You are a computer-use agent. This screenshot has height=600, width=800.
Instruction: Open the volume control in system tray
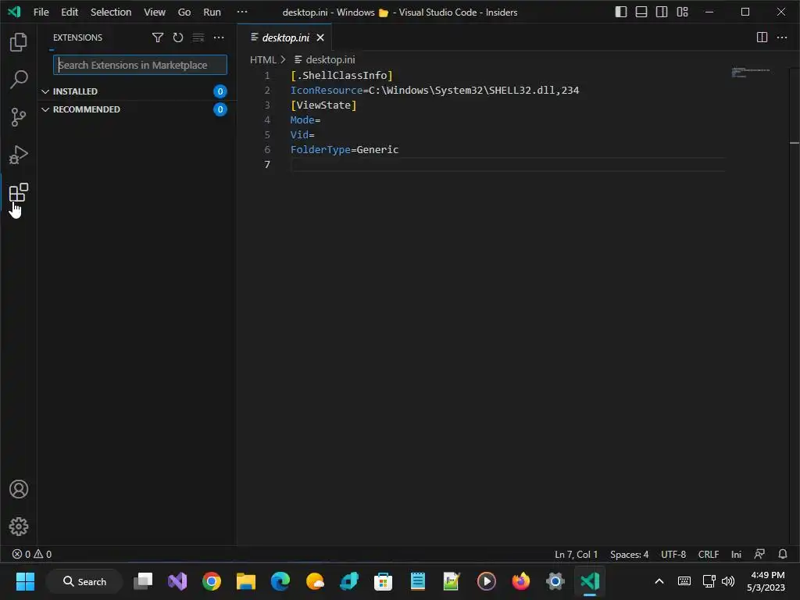[x=728, y=581]
